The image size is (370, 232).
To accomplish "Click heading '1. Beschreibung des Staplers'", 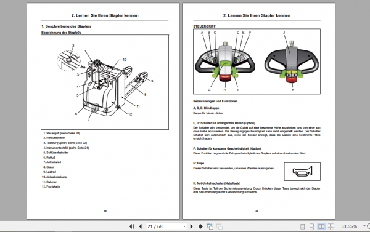I will pos(67,26).
